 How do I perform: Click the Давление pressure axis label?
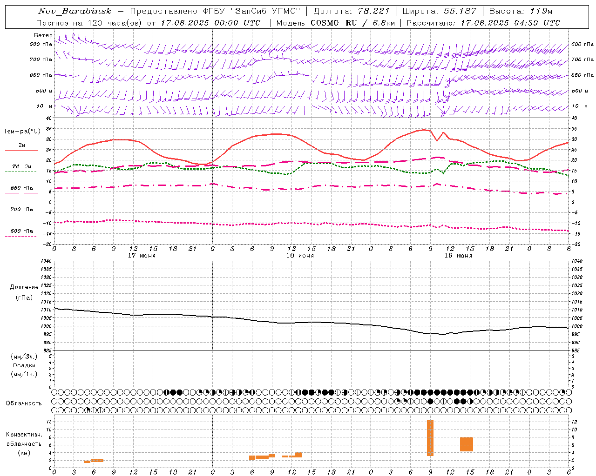pyautogui.click(x=24, y=287)
